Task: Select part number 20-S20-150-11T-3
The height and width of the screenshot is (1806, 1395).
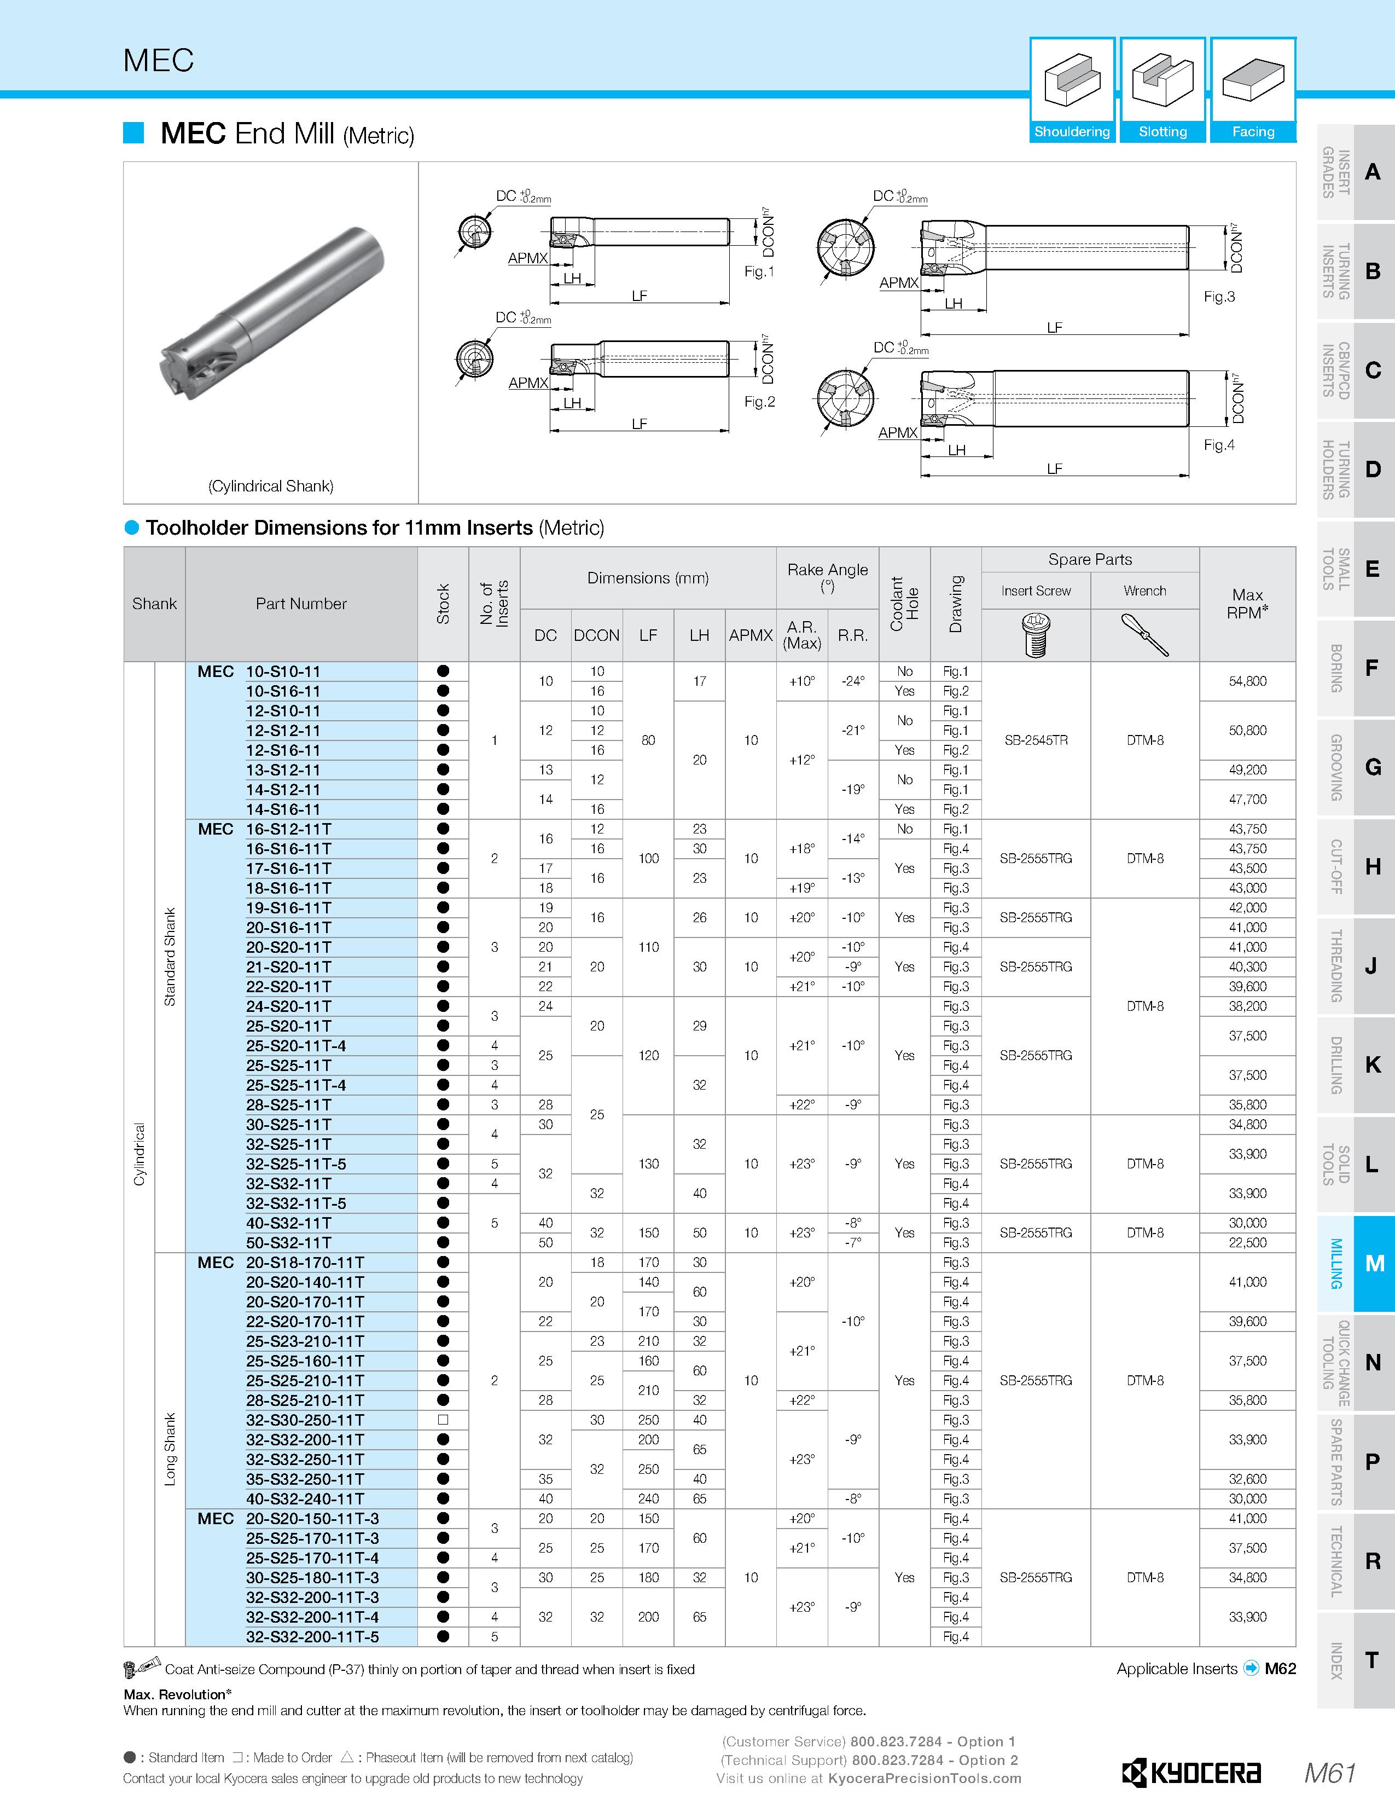Action: click(312, 1519)
